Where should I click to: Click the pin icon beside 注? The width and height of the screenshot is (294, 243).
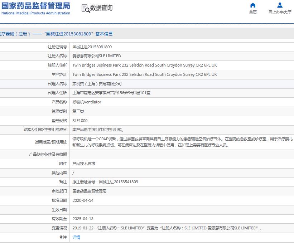tap(61, 237)
